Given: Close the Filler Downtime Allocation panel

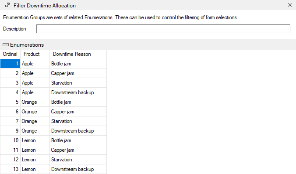Looking at the screenshot, I should tap(290, 5).
